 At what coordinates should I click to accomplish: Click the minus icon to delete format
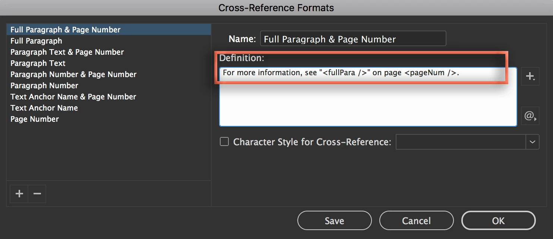37,194
